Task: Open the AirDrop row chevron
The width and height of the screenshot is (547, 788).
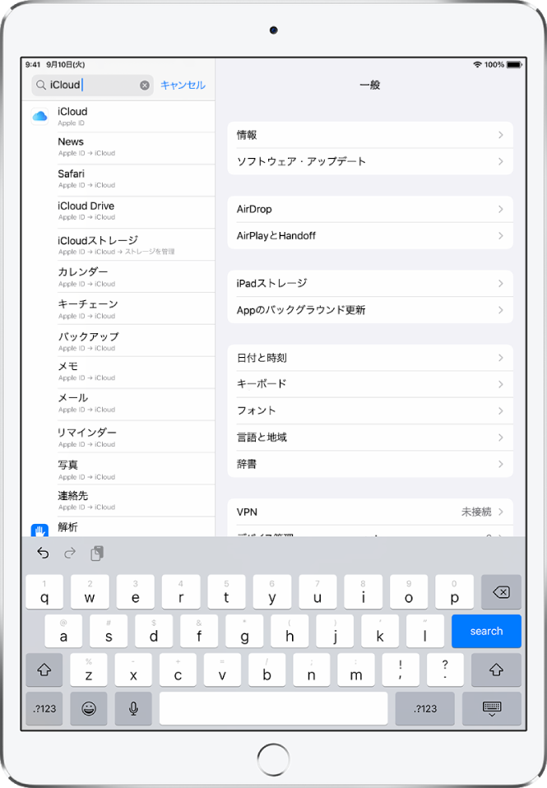Action: tap(501, 209)
